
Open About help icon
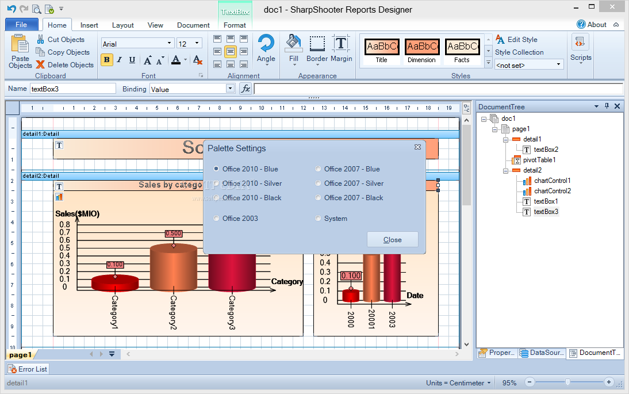coord(581,25)
